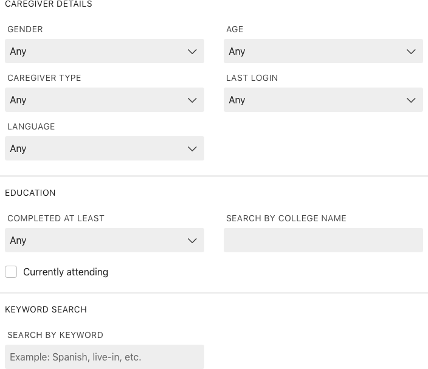This screenshot has width=428, height=369.
Task: Click the chevron arrow in the Gender field
Action: coord(192,52)
